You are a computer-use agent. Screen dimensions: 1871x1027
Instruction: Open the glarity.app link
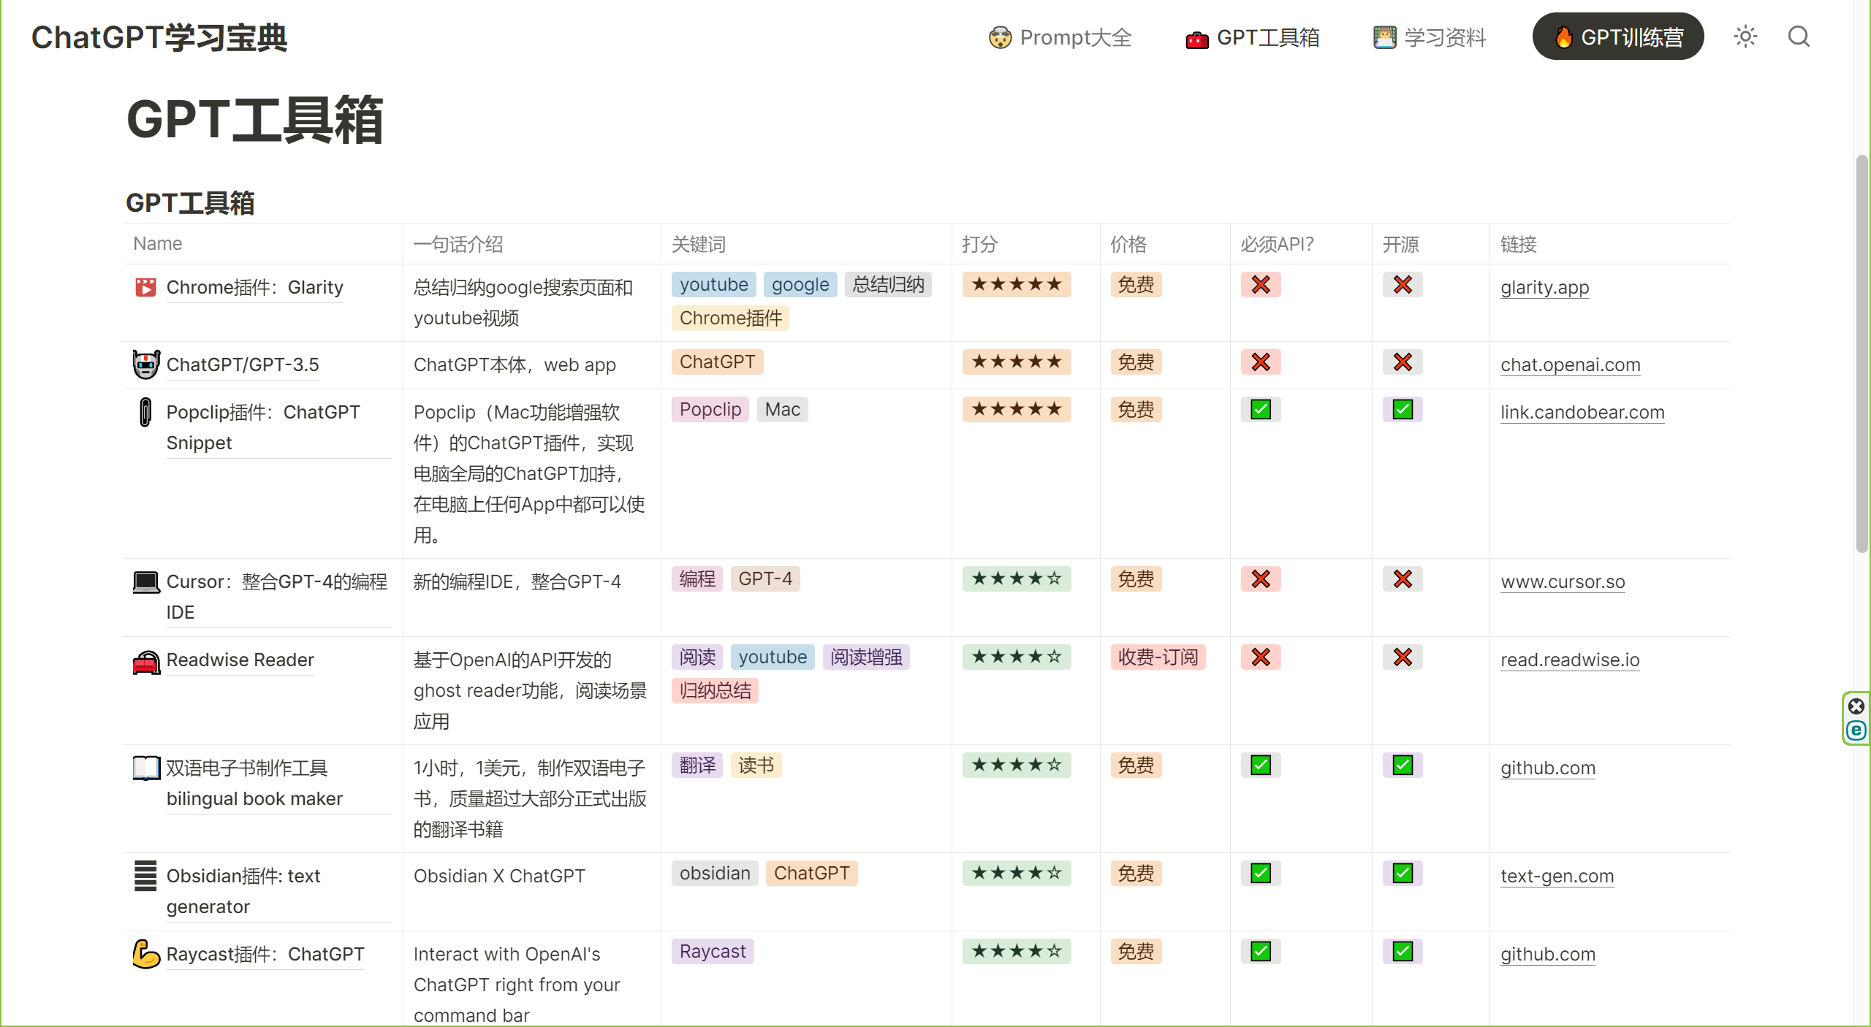1544,287
